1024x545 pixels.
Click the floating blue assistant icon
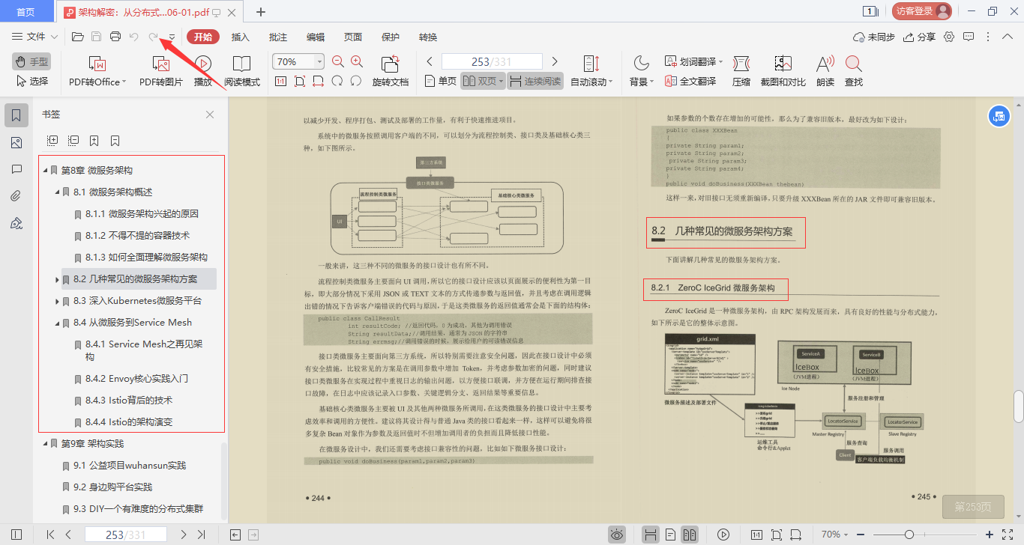[x=999, y=116]
